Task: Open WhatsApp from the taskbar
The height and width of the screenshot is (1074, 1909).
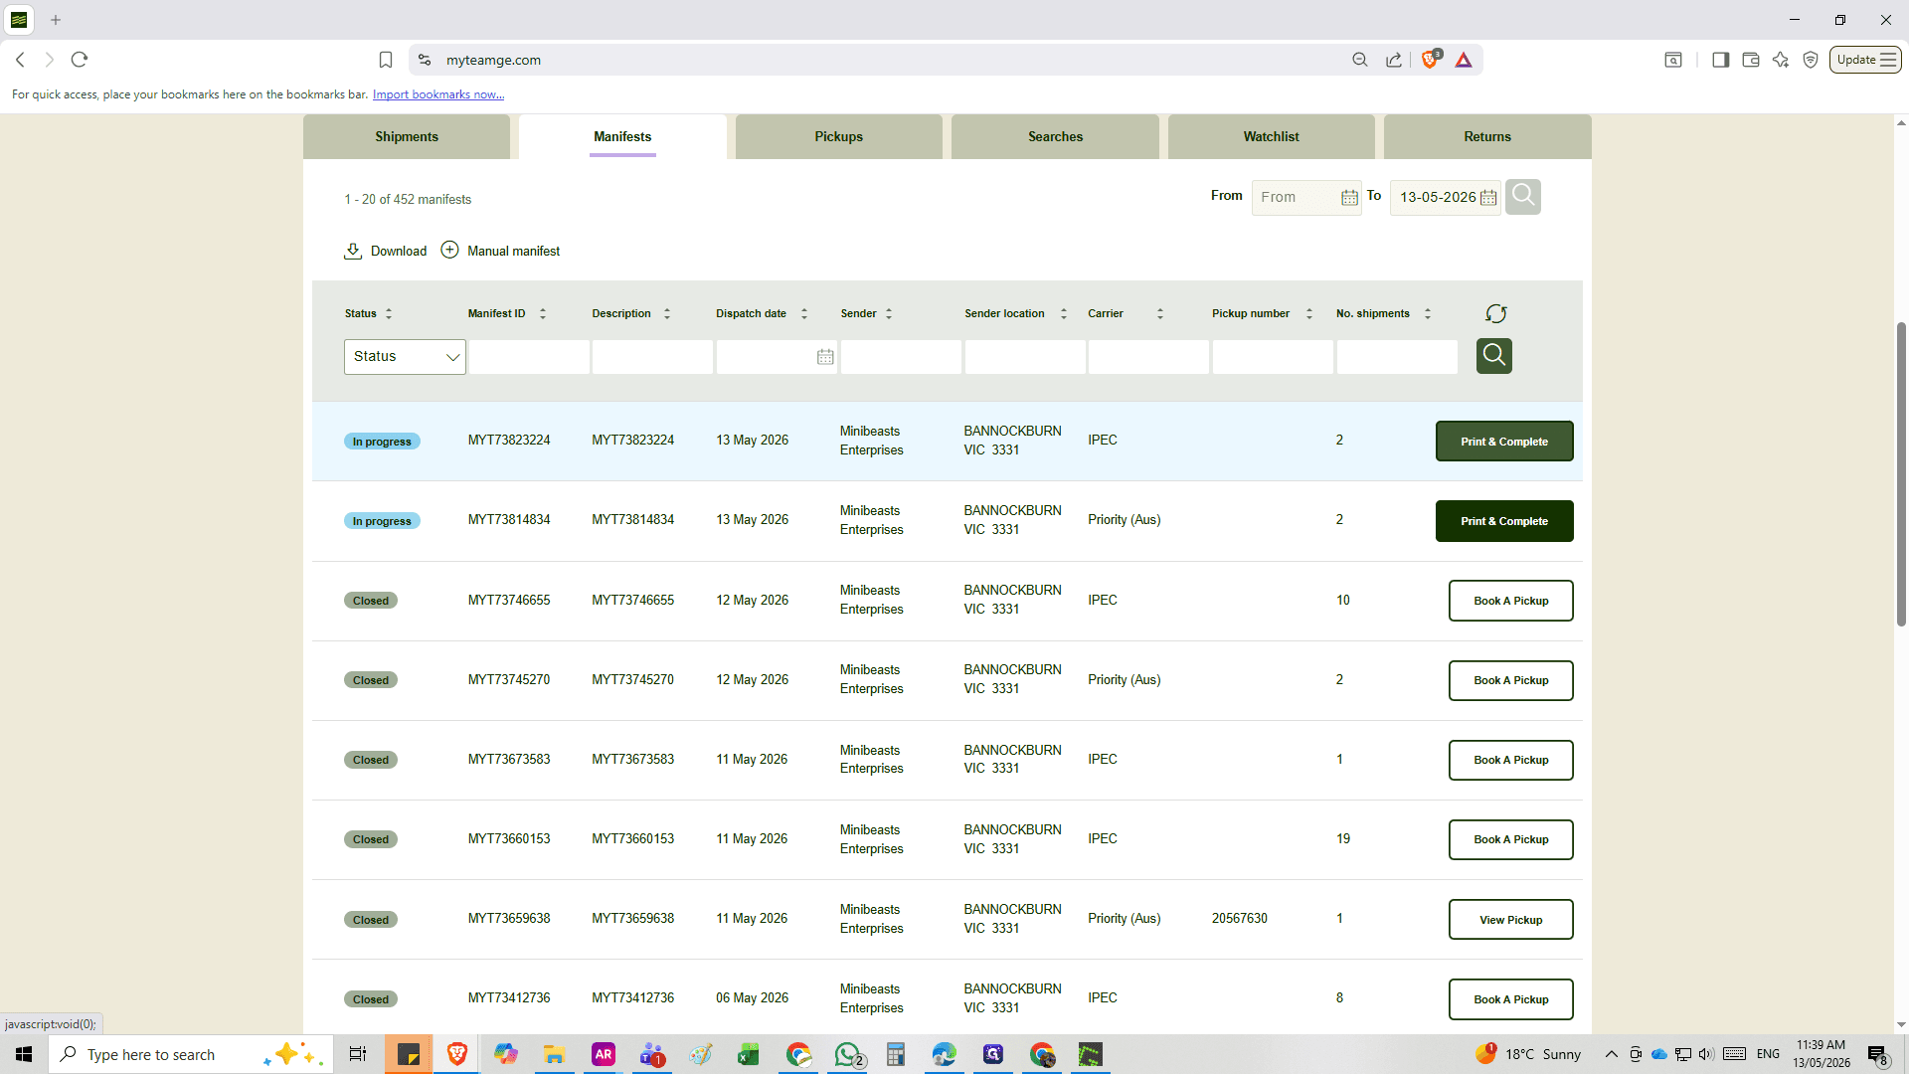Action: 848,1054
